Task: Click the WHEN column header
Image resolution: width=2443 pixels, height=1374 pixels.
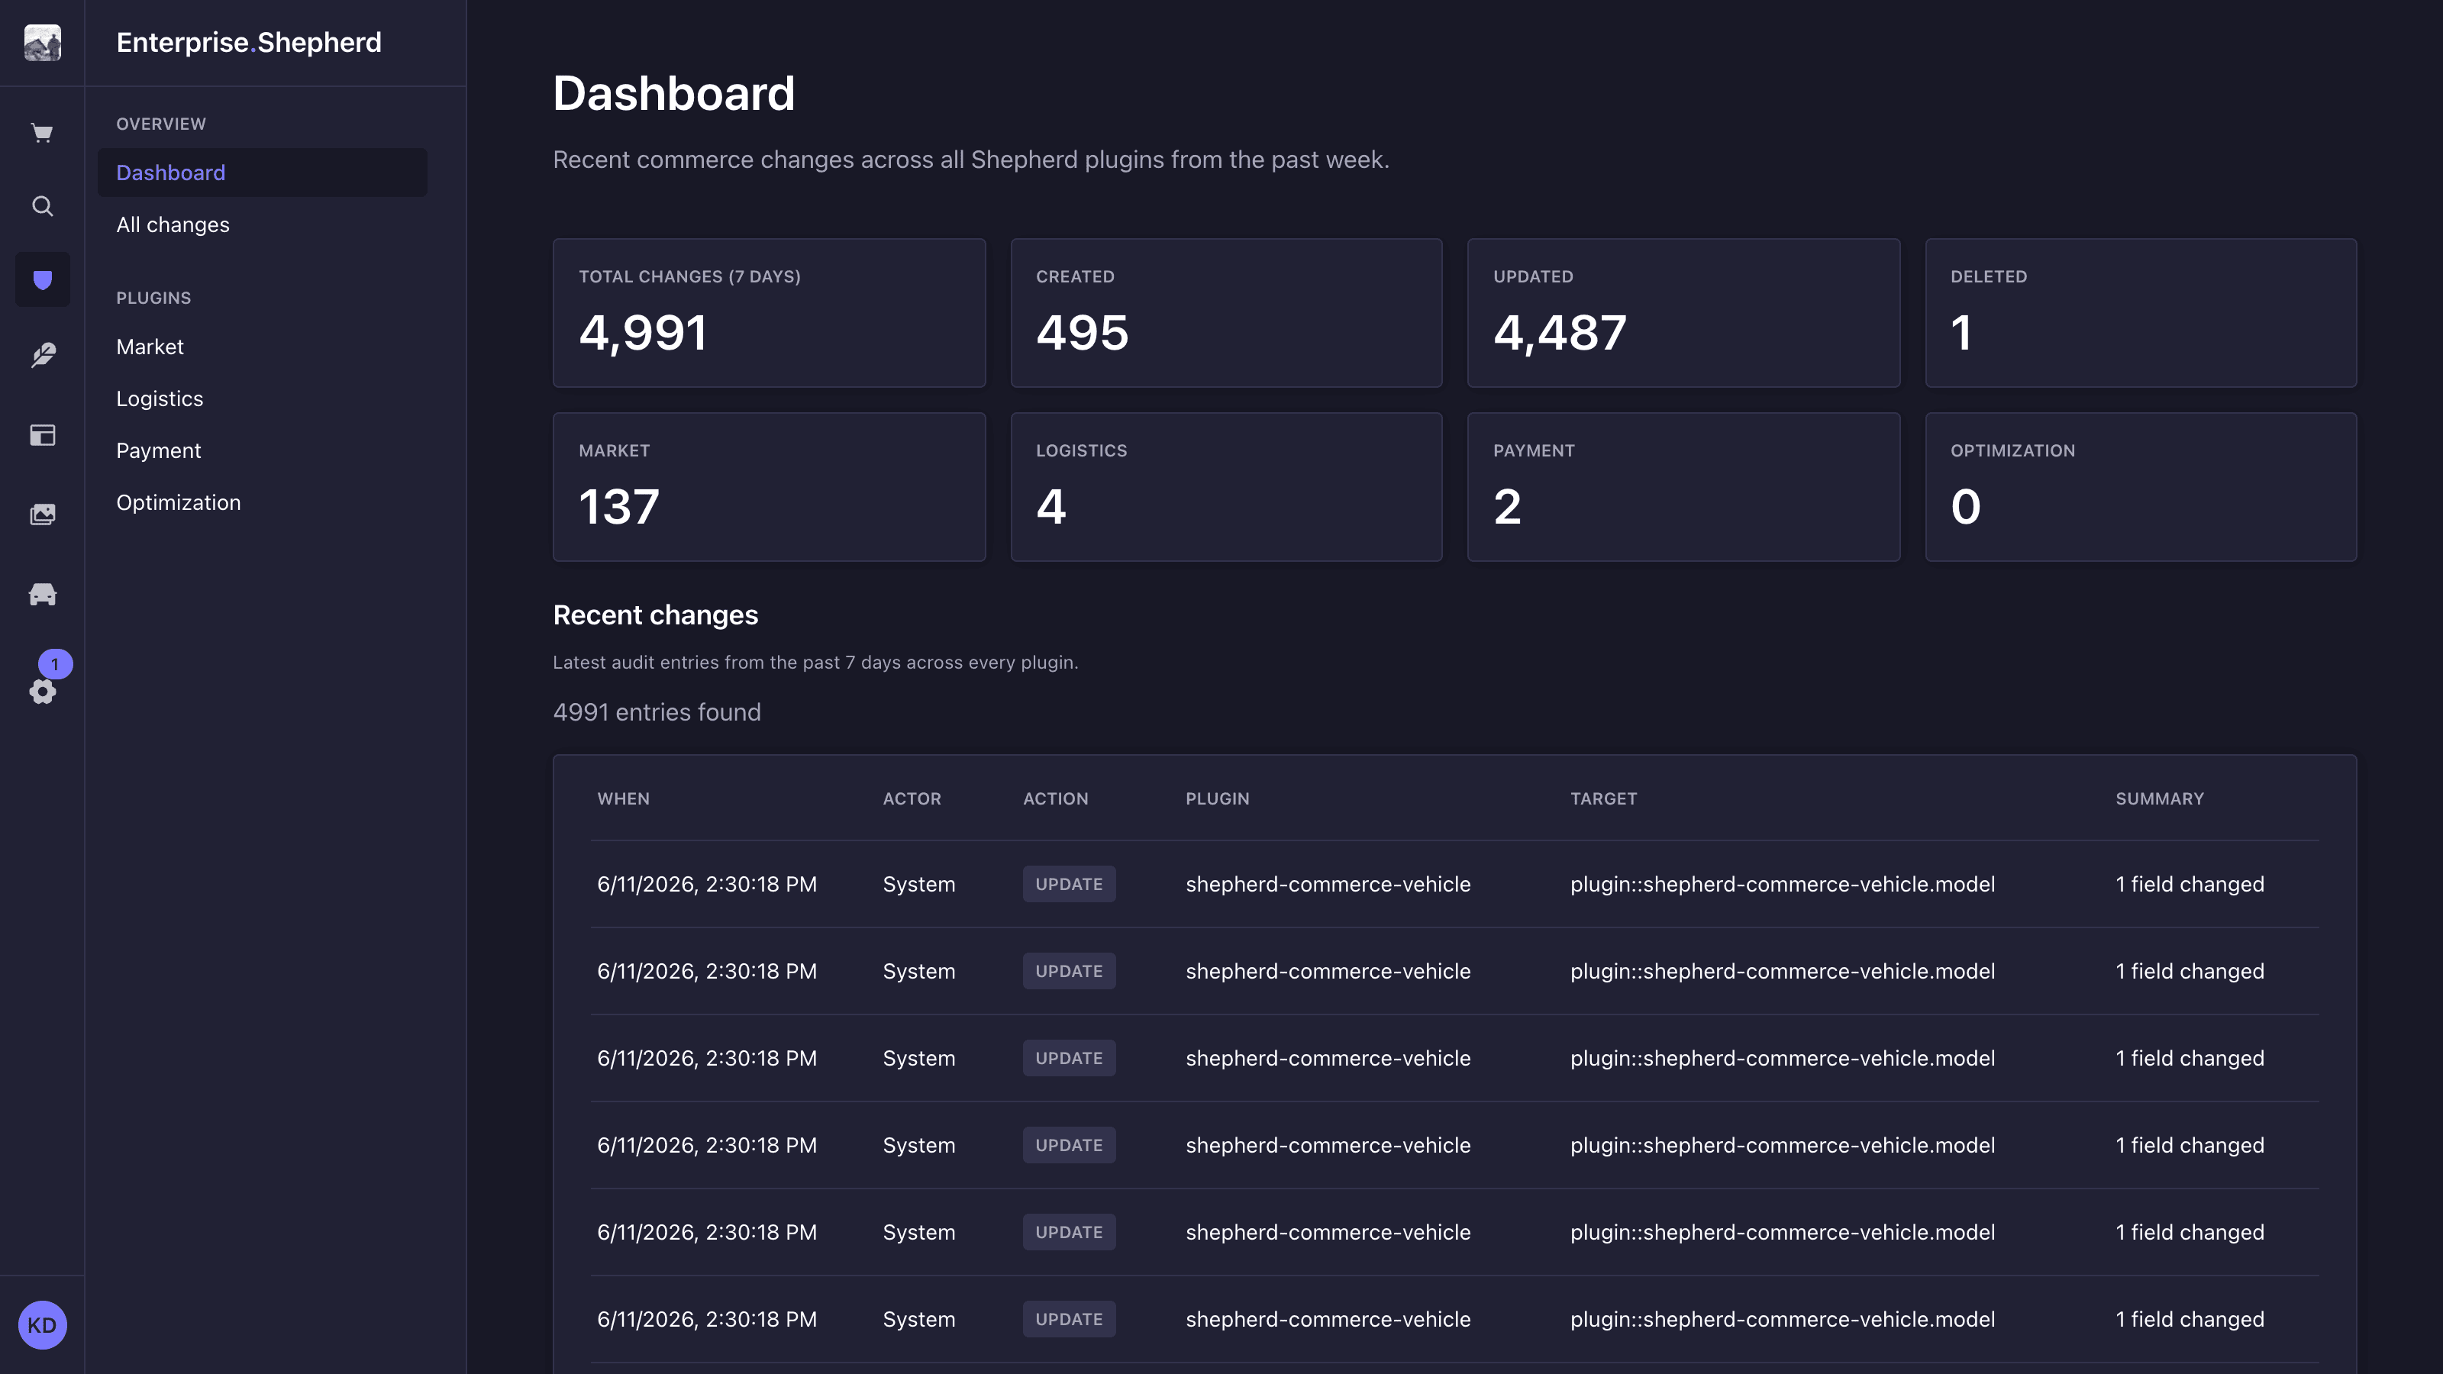Action: pos(623,798)
